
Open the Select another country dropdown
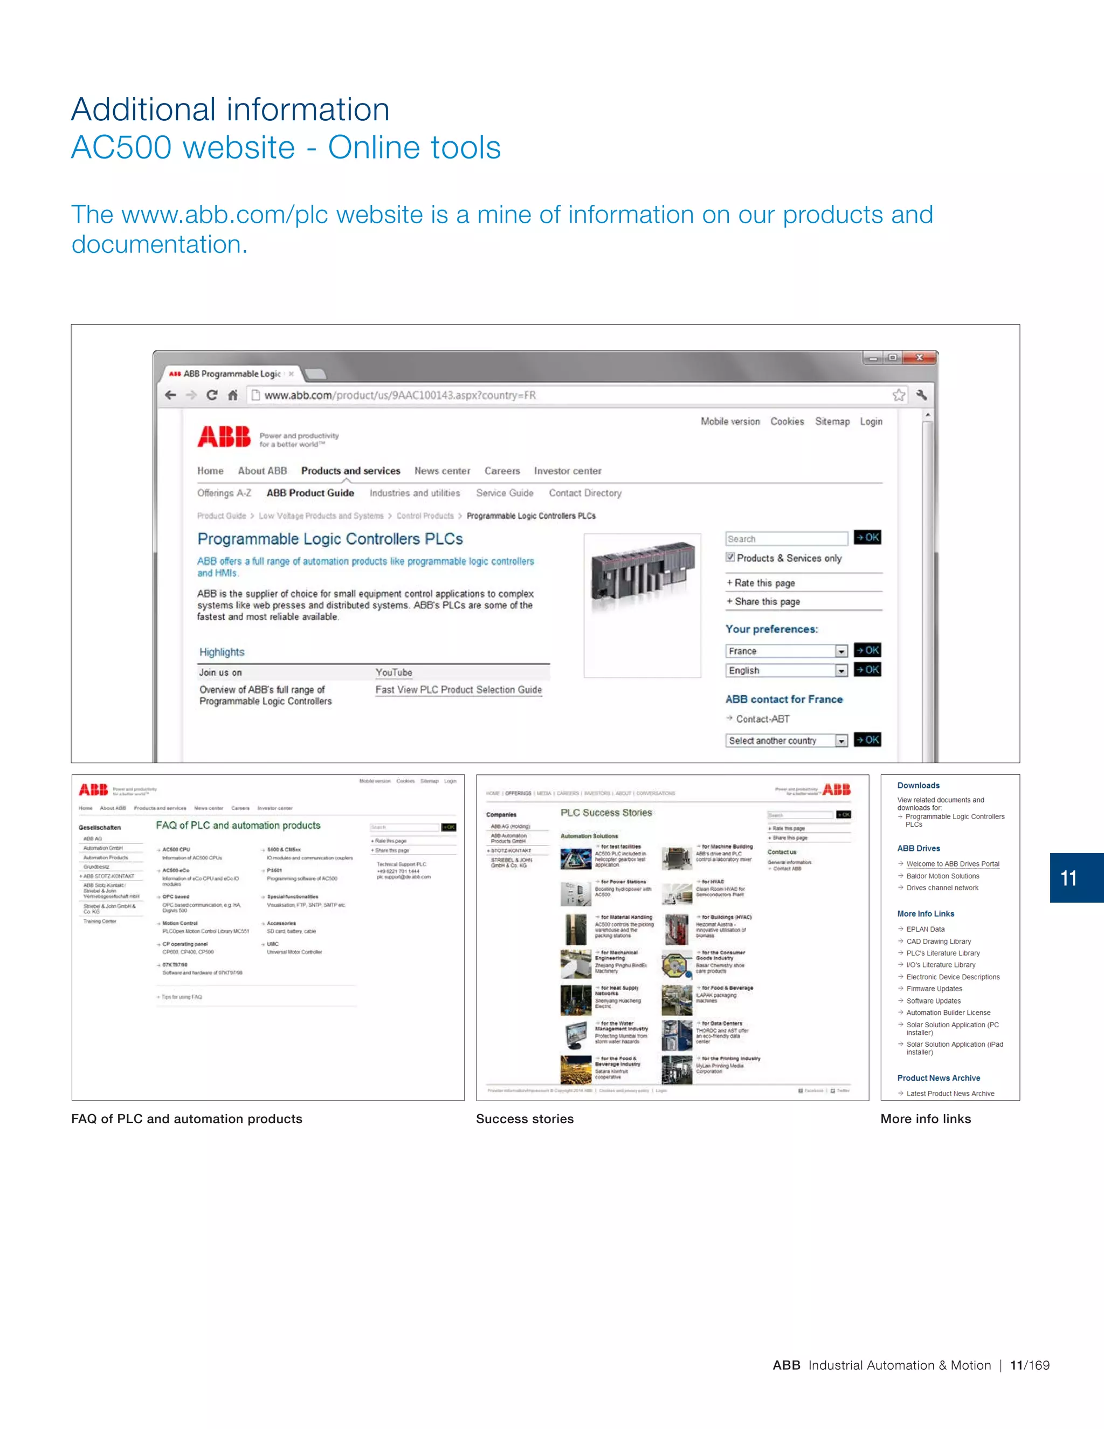(x=787, y=741)
